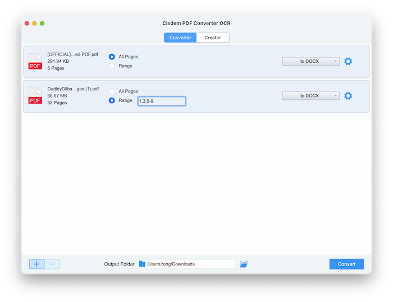Switch to Converter tab
393x302 pixels.
[180, 38]
